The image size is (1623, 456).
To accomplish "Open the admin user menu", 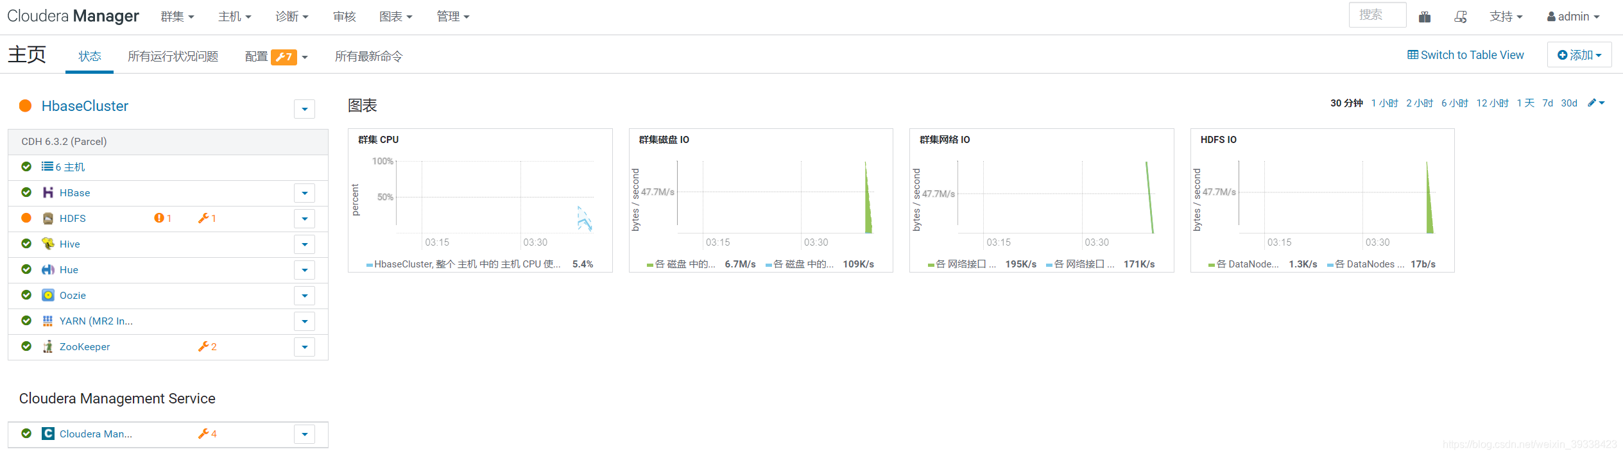I will tap(1573, 17).
